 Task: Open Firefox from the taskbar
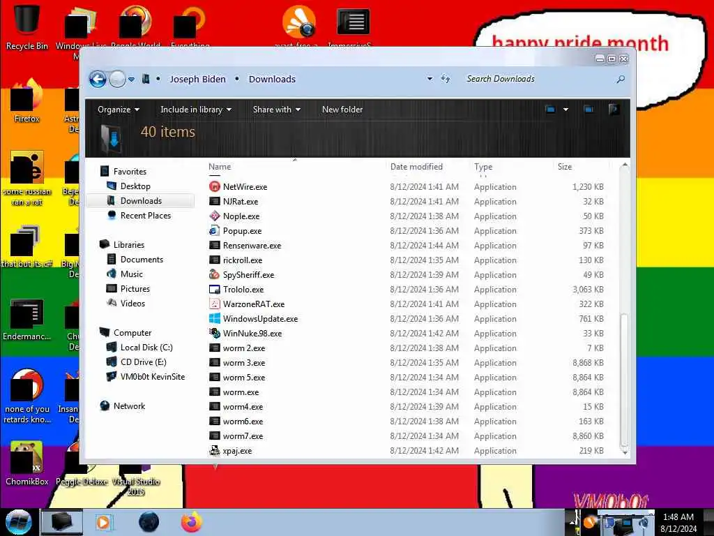pyautogui.click(x=192, y=522)
